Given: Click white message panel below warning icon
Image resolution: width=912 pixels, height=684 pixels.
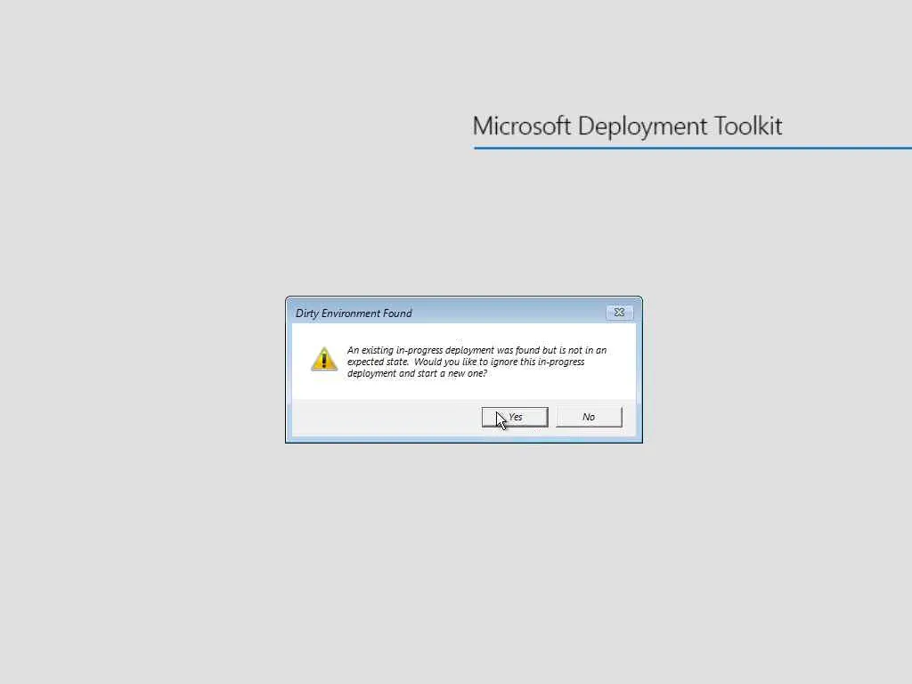Looking at the screenshot, I should [324, 386].
